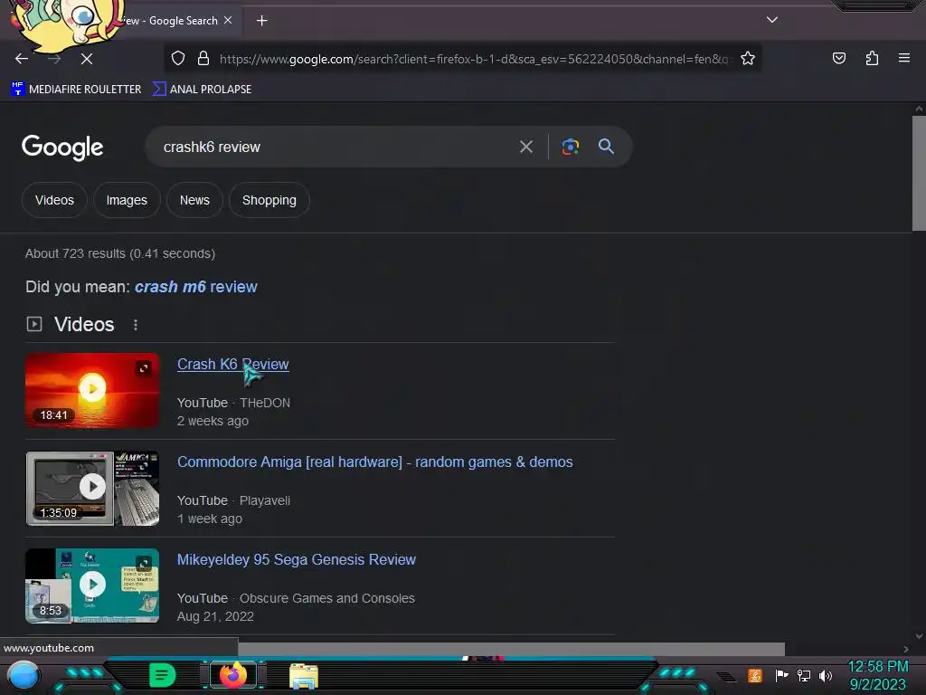Click the scroll down arrow
Image resolution: width=926 pixels, height=695 pixels.
click(919, 636)
